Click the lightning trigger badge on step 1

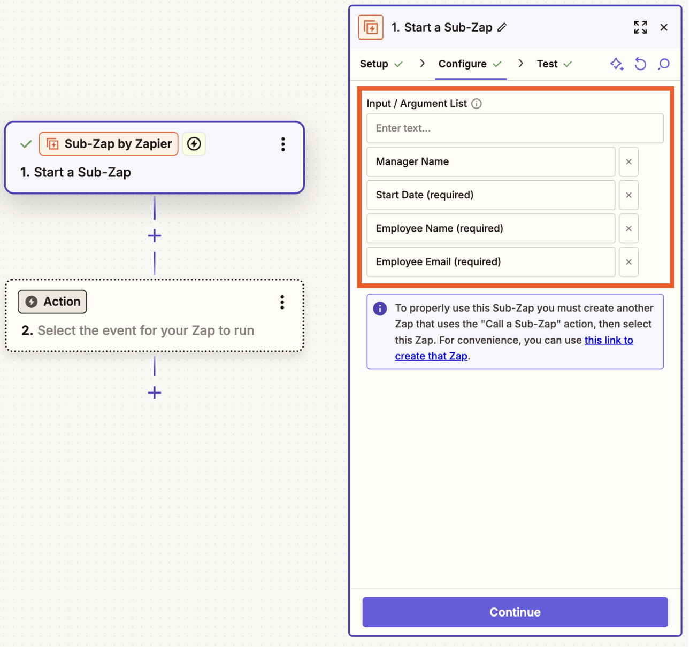tap(194, 144)
